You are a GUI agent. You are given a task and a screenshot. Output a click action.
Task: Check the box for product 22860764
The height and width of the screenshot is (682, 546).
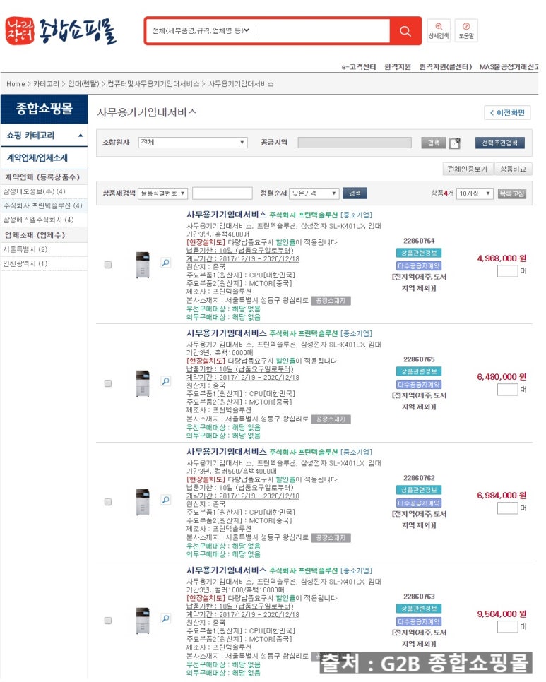point(108,265)
